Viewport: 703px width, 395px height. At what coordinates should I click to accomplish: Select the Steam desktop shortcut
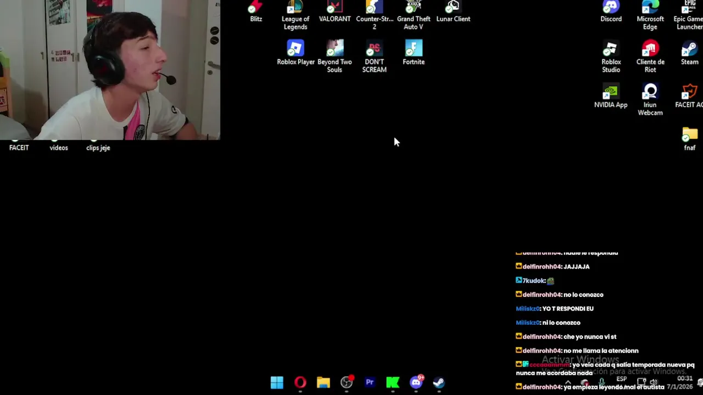click(x=689, y=53)
